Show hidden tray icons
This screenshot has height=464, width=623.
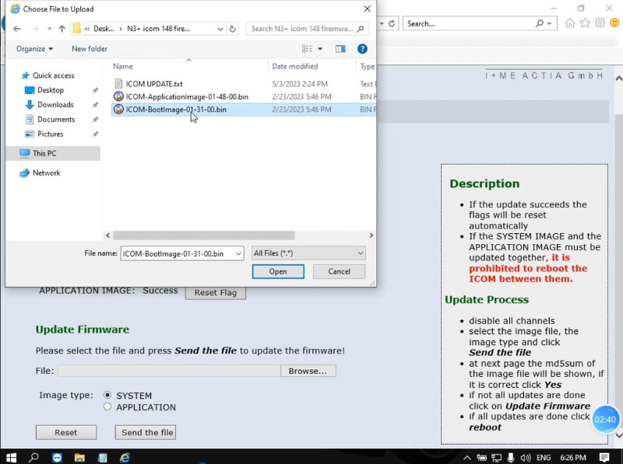tap(466, 458)
